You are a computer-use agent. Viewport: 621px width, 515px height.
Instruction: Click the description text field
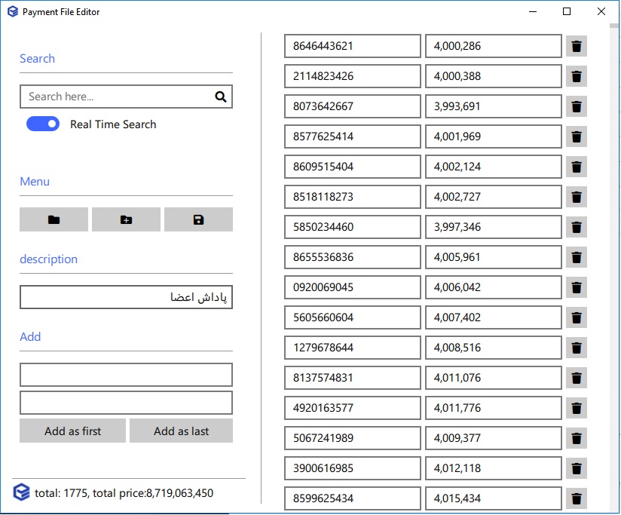(x=126, y=297)
